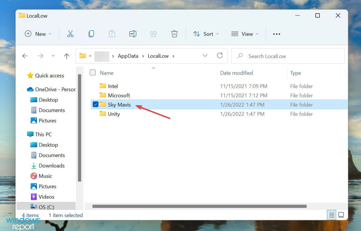Screen dimensions: 361x231
Task: Click the folder icon in the address bar
Action: 83,56
